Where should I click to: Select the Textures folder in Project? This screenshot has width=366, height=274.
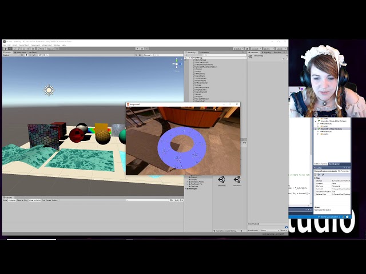point(194,187)
